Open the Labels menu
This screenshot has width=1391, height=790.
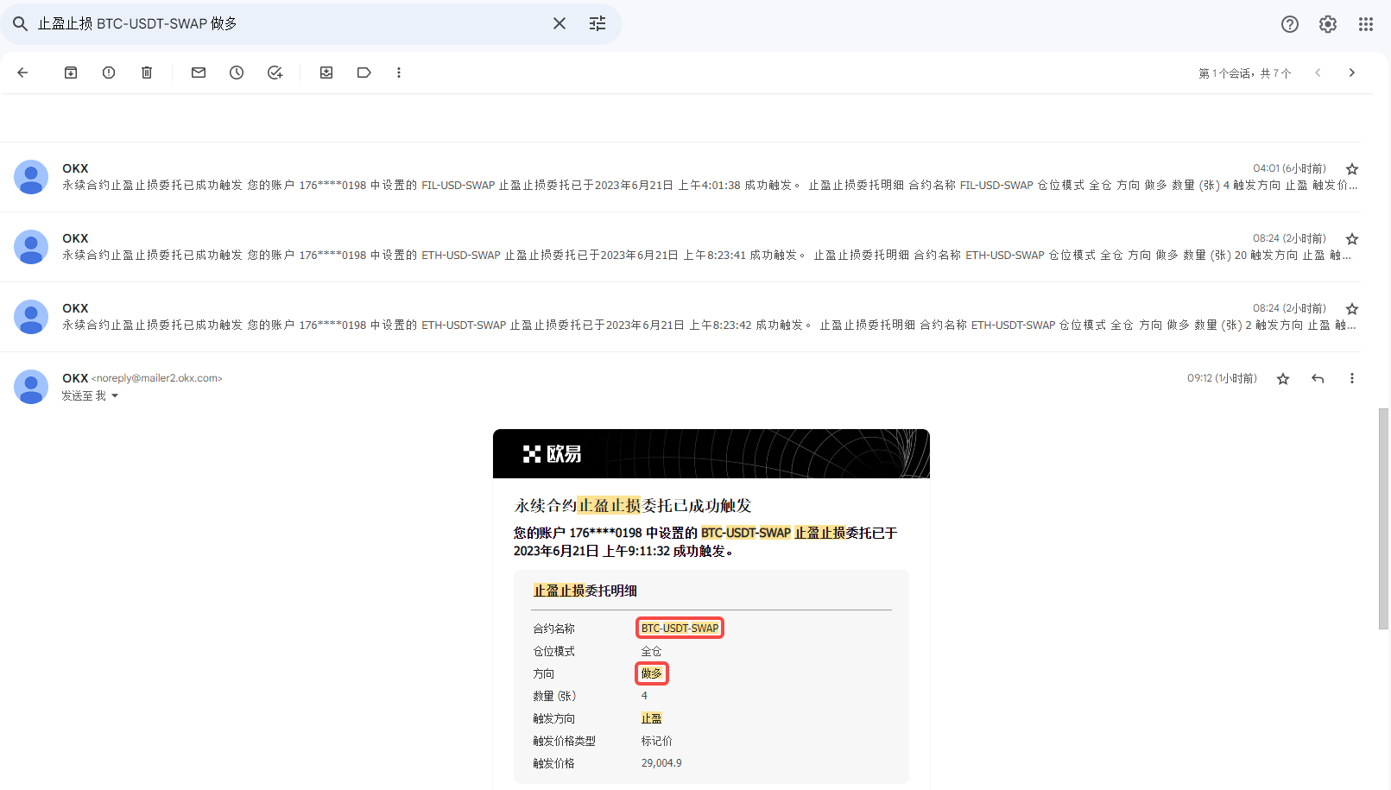[x=364, y=73]
